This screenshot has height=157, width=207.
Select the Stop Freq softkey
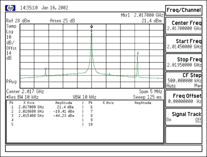tap(184, 62)
